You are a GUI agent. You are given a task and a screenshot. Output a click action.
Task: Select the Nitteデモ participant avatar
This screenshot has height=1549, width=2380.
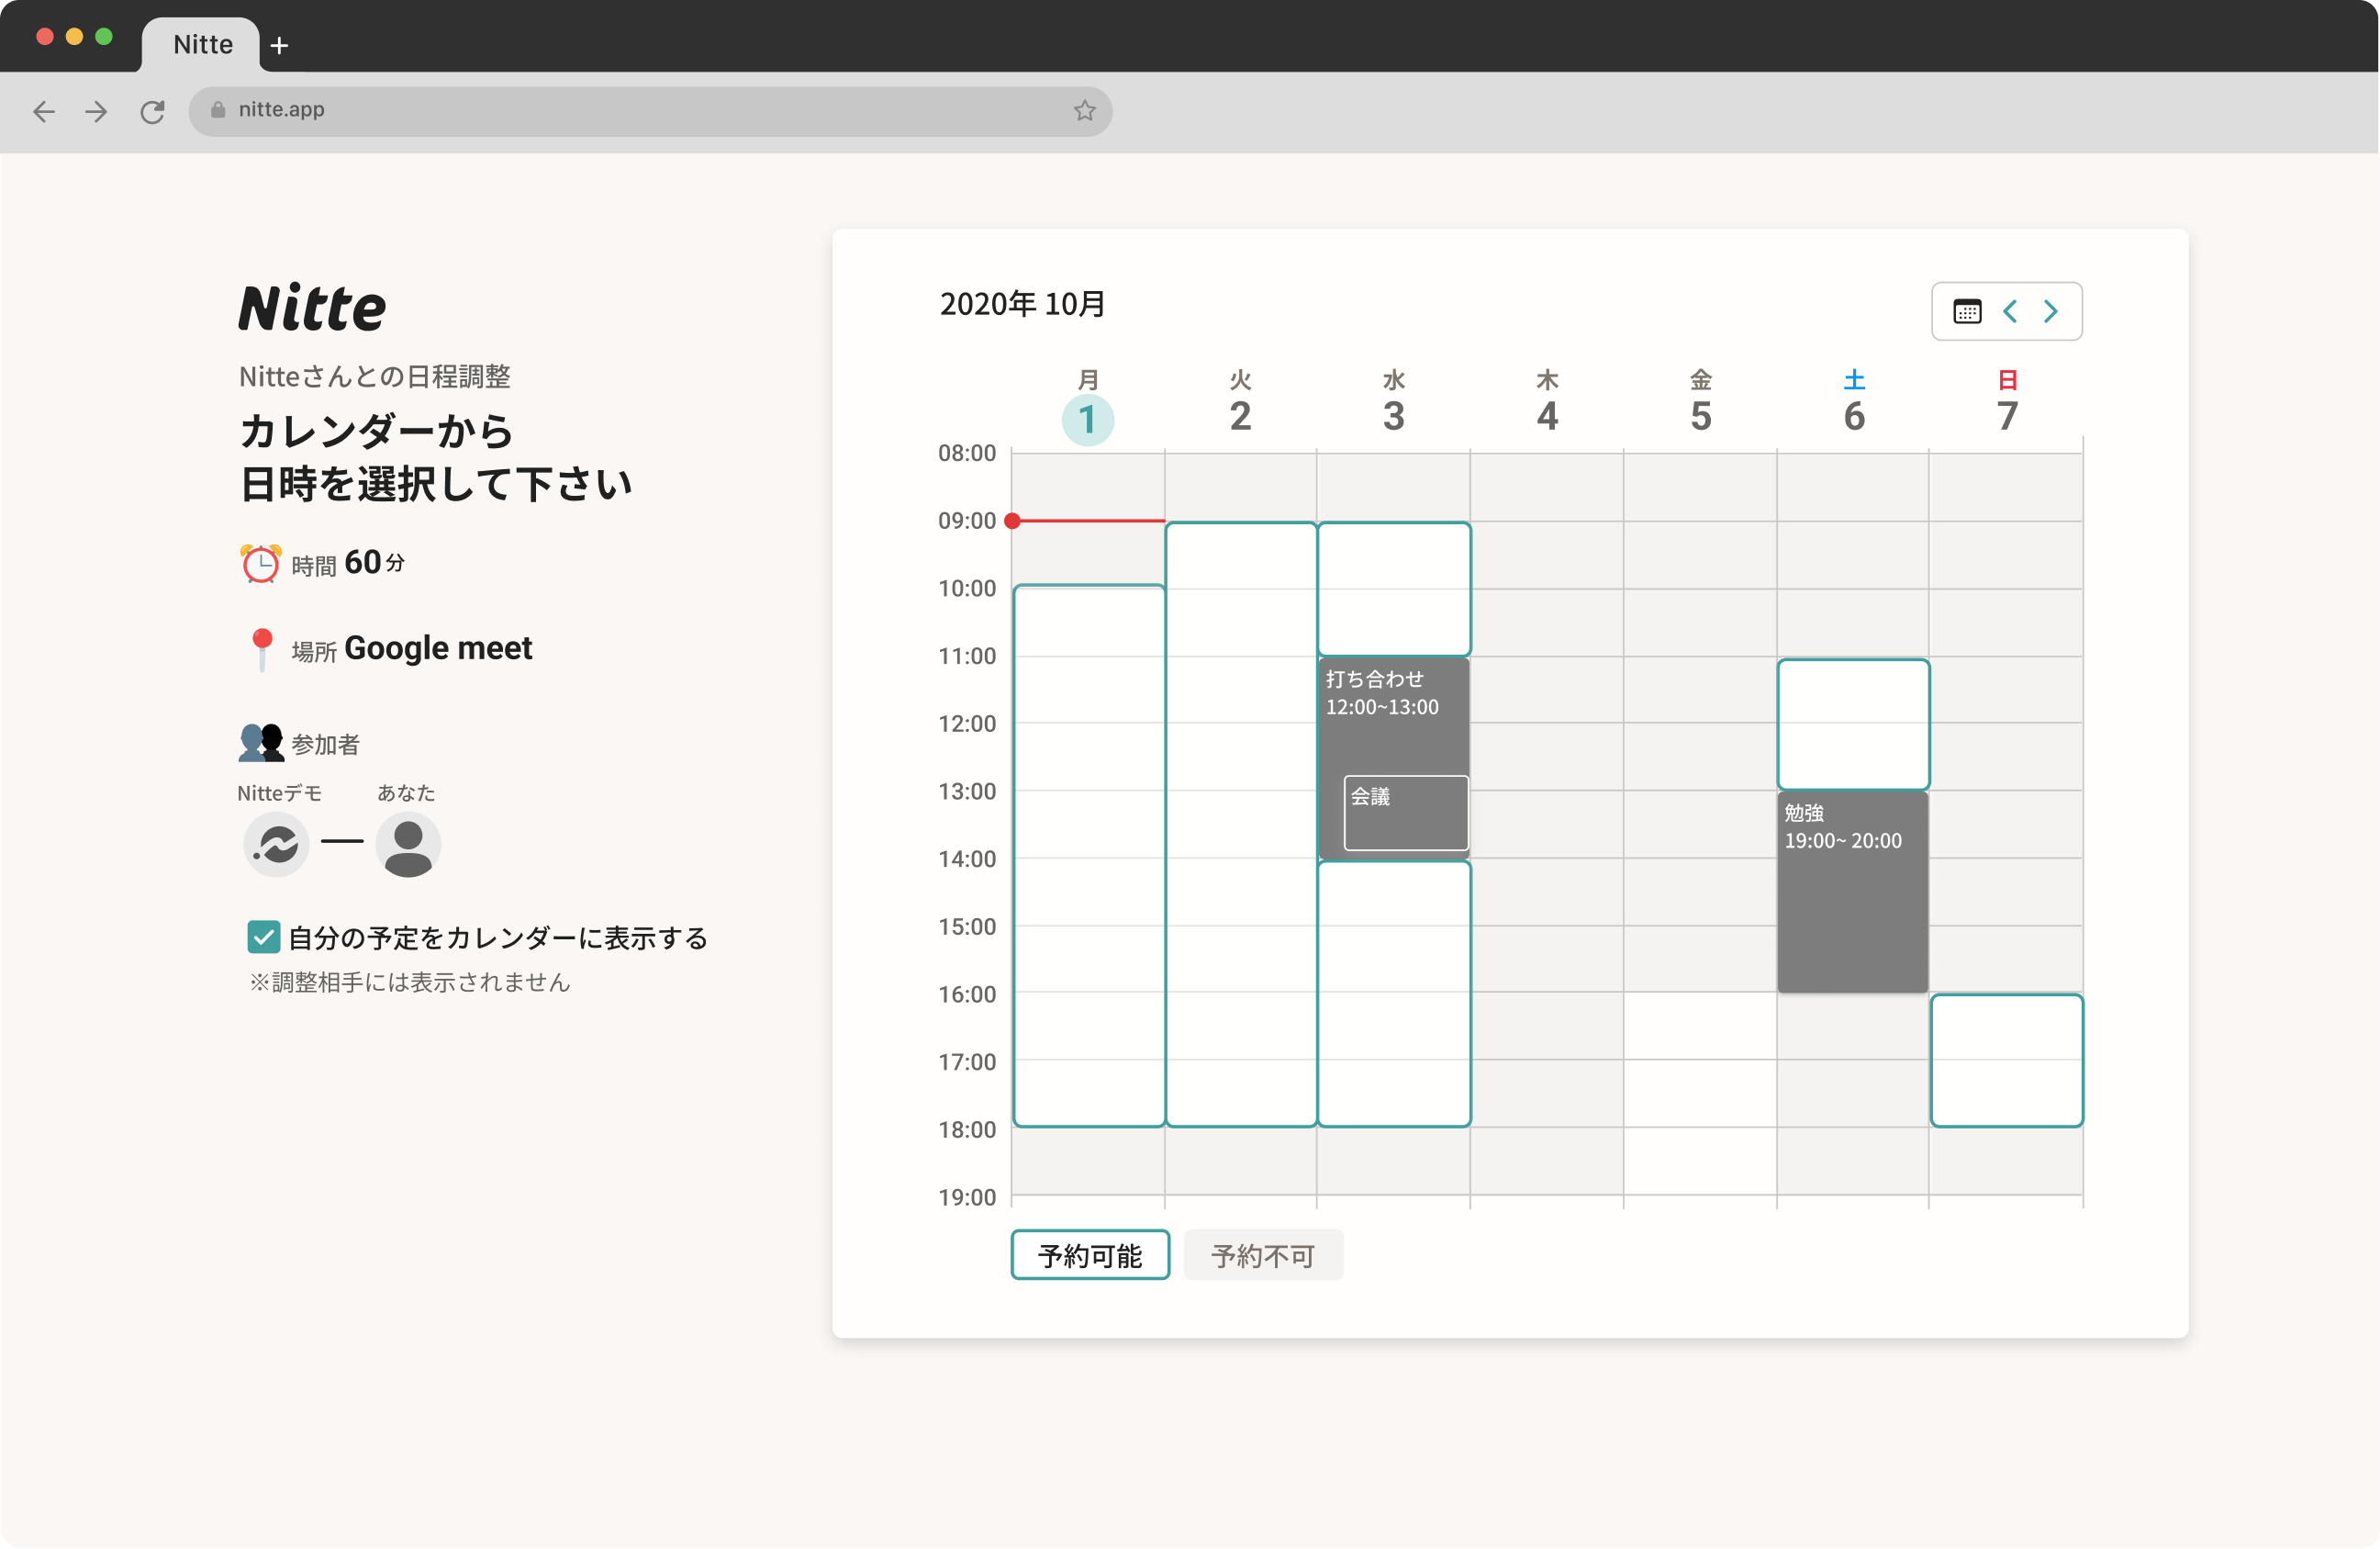(x=275, y=846)
